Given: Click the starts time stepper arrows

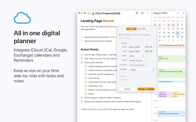Looking at the screenshot, I should coord(154,47).
